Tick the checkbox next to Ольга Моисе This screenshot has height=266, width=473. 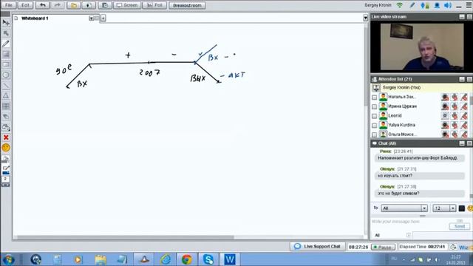tap(375, 134)
